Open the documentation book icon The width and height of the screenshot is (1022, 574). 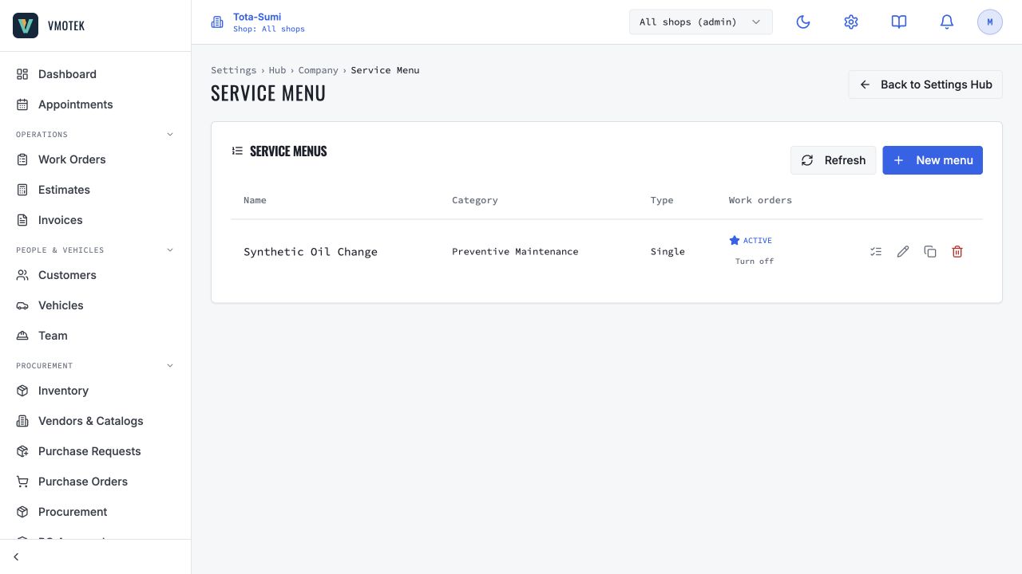pyautogui.click(x=899, y=22)
